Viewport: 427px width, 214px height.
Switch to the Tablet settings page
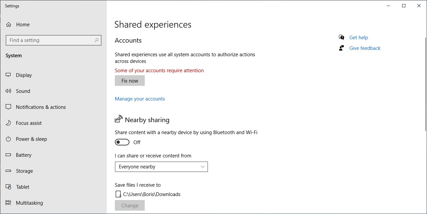click(23, 187)
